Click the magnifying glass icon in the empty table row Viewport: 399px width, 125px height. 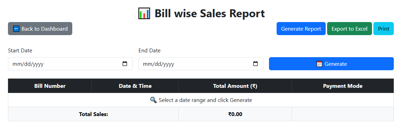[x=154, y=100]
